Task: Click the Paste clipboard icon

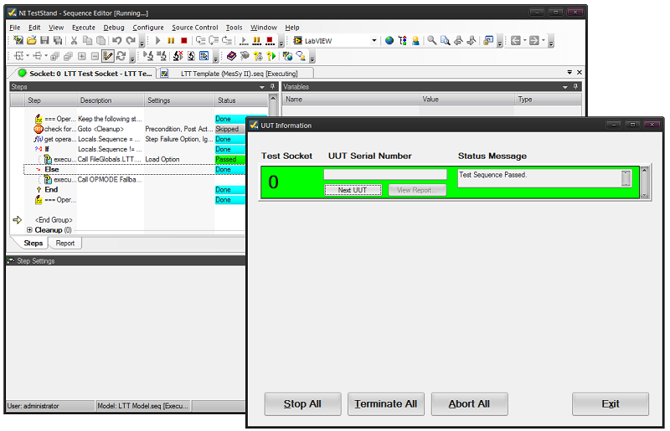Action: (x=100, y=40)
